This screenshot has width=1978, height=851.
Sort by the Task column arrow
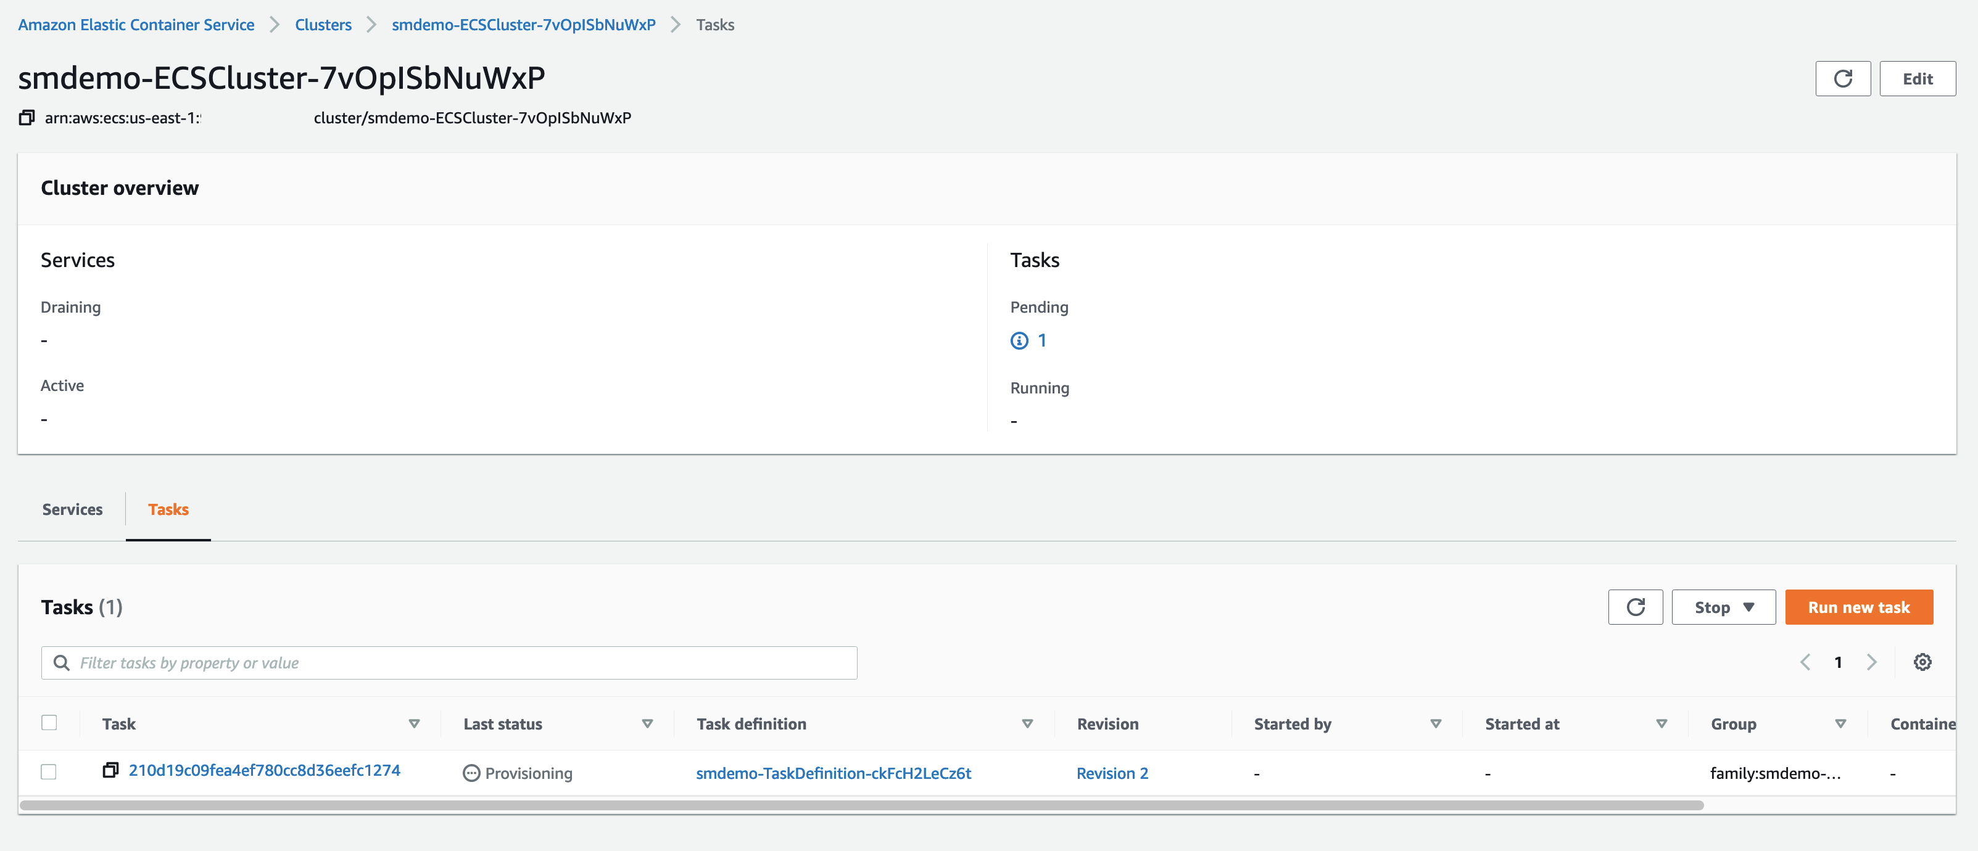(414, 723)
